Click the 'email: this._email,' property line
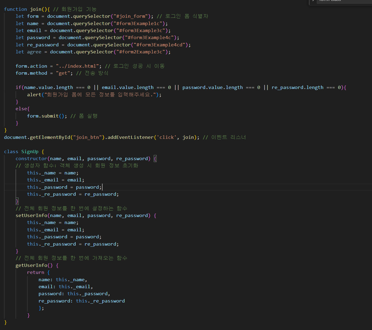This screenshot has height=330, width=372. coord(66,287)
